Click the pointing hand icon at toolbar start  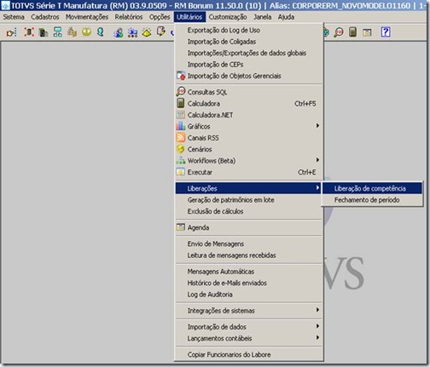(x=12, y=32)
